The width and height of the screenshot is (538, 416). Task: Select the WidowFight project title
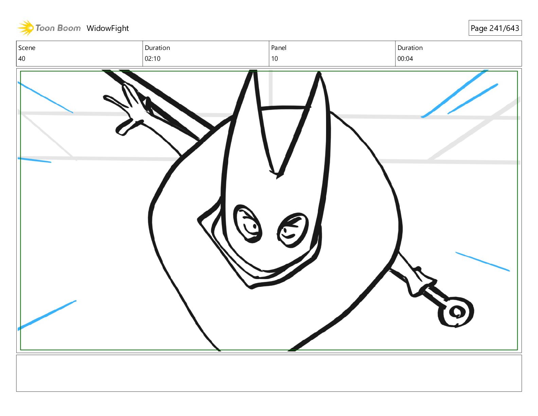point(108,28)
